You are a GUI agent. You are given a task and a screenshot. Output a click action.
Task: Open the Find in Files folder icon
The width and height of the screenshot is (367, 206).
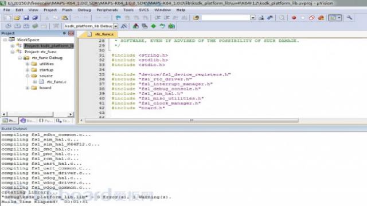tap(196, 18)
